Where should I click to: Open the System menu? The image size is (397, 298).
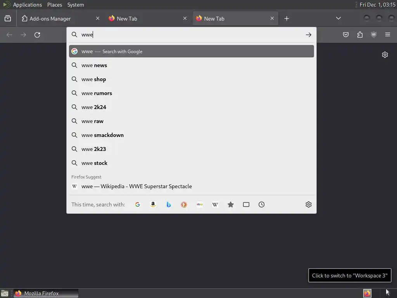pyautogui.click(x=76, y=5)
